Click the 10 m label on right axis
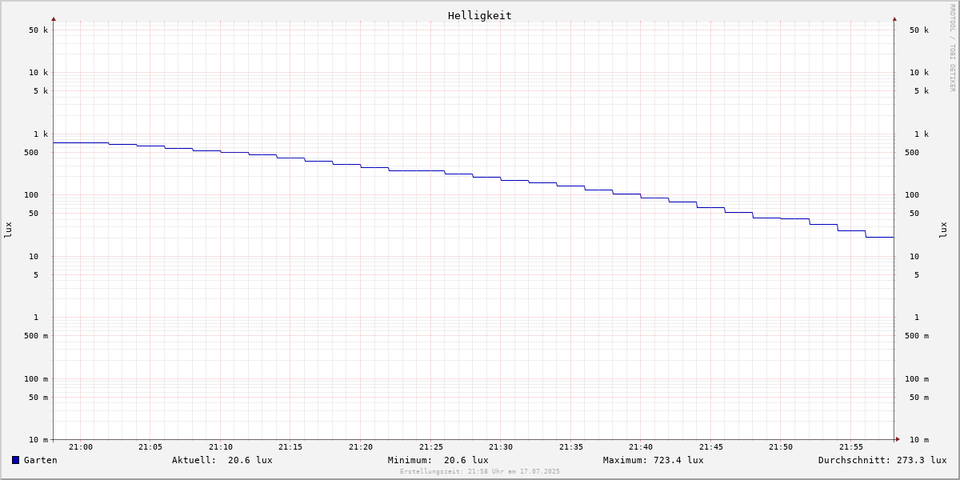Viewport: 960px width, 480px height. point(919,440)
